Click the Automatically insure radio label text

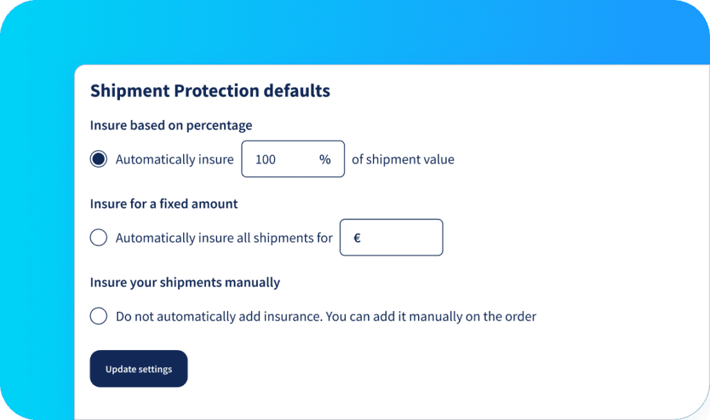coord(174,159)
